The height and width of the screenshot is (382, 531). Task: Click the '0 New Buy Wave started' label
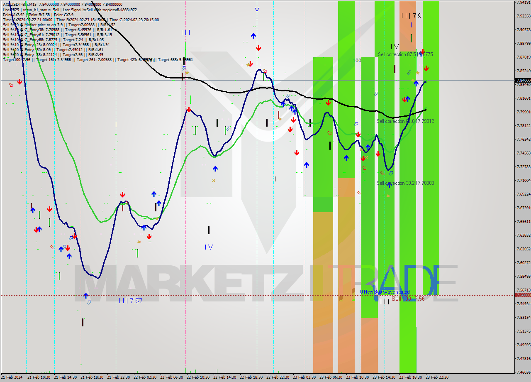click(x=385, y=292)
